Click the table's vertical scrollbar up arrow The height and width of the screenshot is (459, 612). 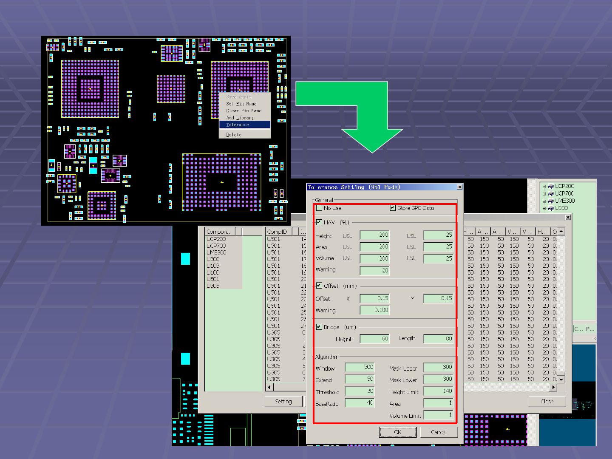pos(561,232)
